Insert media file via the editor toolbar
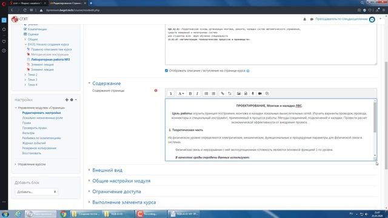Viewport: 388px width, 218px height. (246, 93)
